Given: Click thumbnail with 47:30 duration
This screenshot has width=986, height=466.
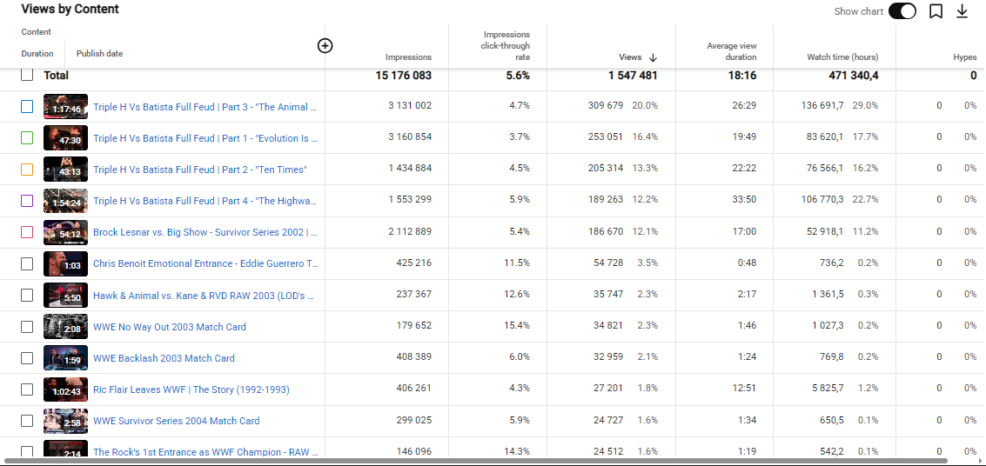Looking at the screenshot, I should pyautogui.click(x=65, y=138).
